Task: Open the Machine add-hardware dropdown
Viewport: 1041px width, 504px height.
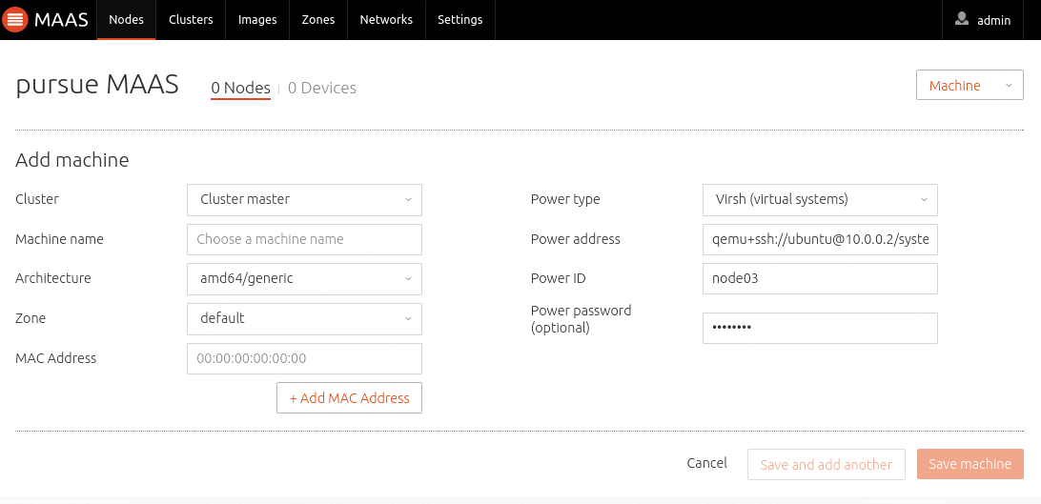Action: click(970, 86)
